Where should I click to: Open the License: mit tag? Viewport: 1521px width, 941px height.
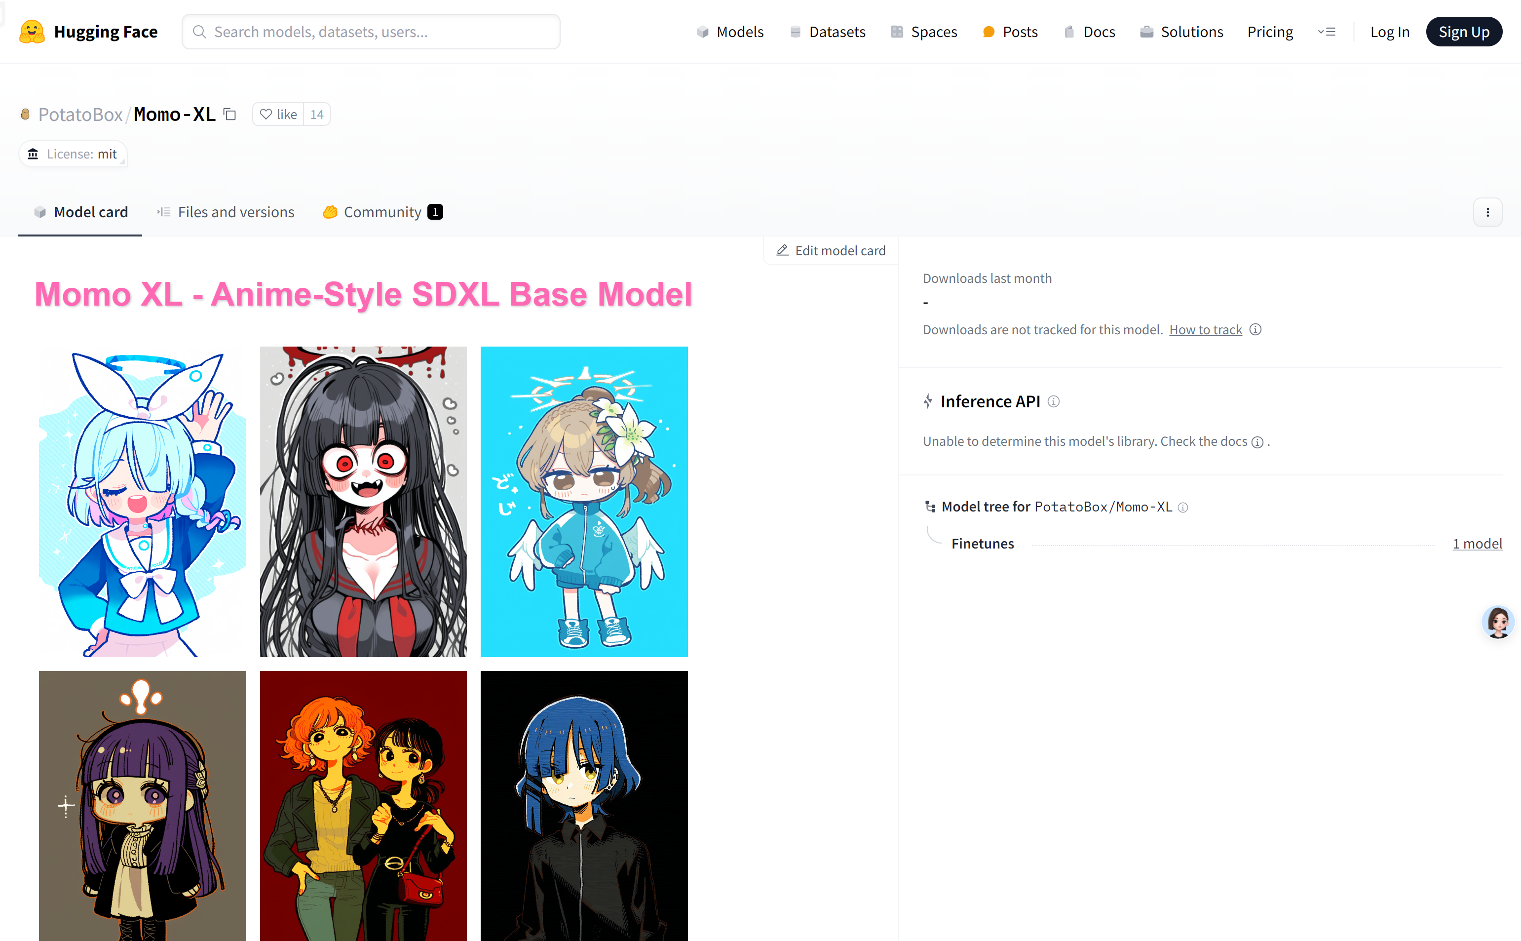(74, 154)
